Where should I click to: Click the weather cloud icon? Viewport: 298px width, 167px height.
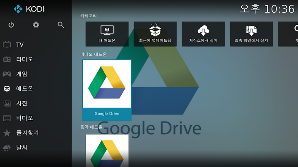(7, 148)
